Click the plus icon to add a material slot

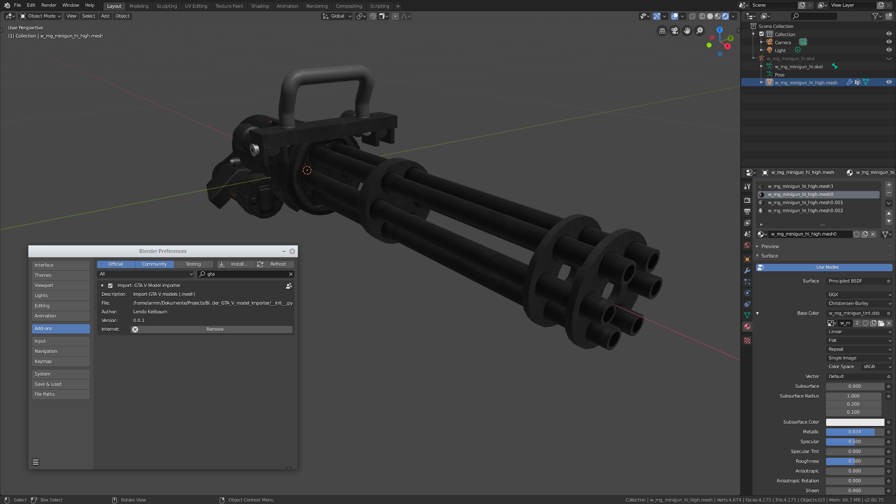tap(889, 185)
